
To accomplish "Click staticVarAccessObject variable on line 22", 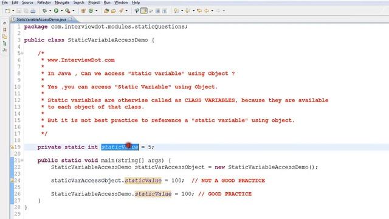I will (x=170, y=167).
